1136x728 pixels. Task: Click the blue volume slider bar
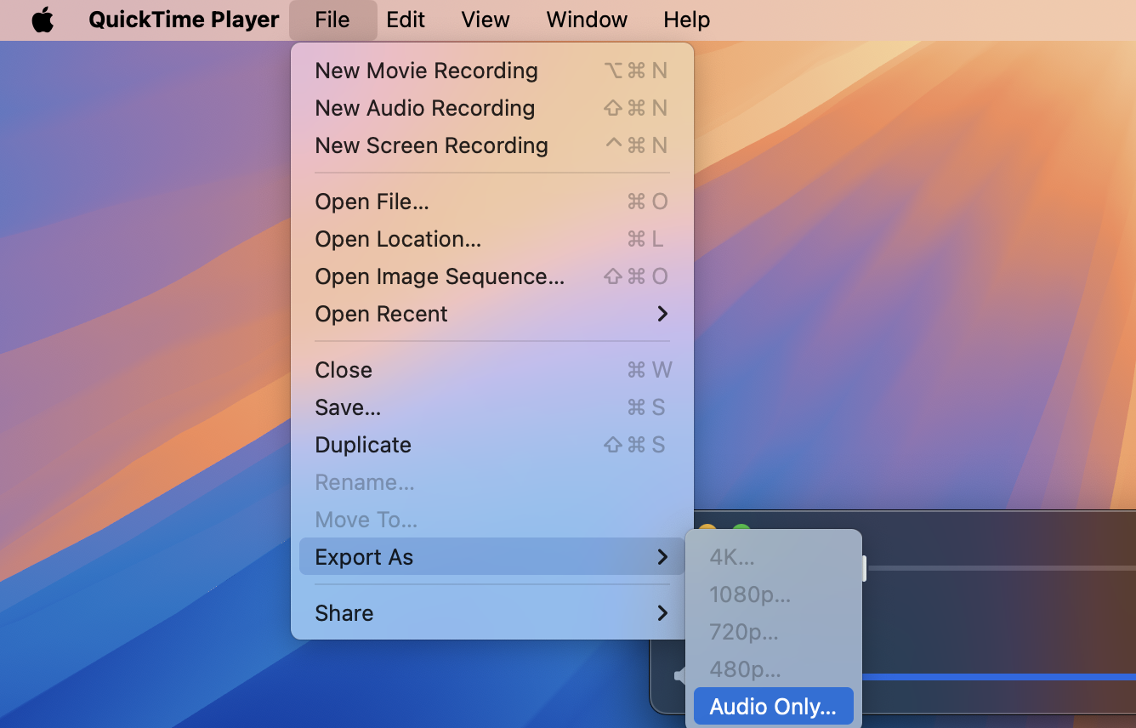click(x=995, y=677)
